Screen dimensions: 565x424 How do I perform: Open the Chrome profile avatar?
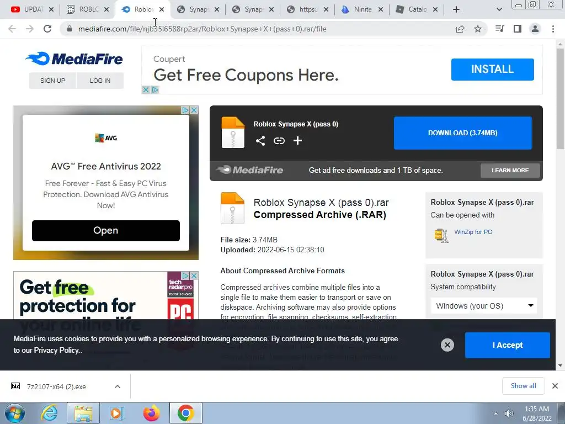point(535,29)
